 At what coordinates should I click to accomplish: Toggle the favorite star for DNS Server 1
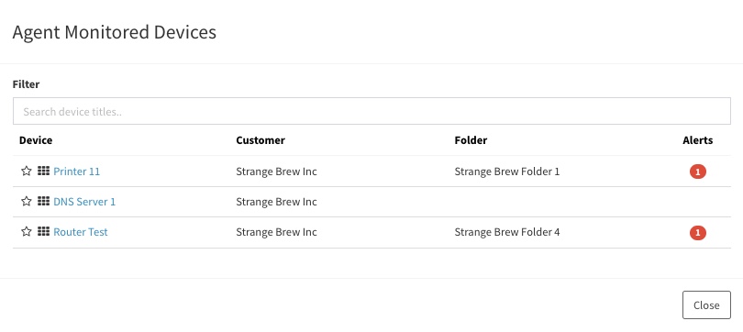tap(27, 201)
